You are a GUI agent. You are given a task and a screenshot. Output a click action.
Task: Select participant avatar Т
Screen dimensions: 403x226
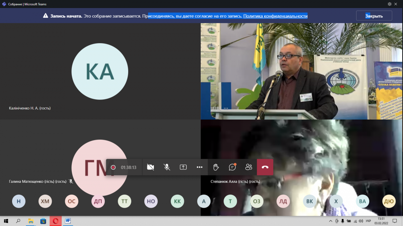[230, 201]
